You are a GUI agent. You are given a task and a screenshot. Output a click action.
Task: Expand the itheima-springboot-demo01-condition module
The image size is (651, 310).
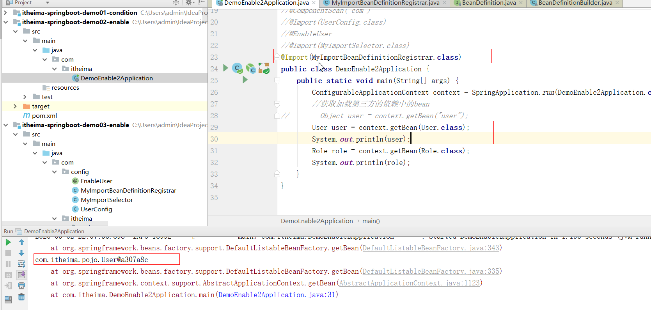(5, 12)
